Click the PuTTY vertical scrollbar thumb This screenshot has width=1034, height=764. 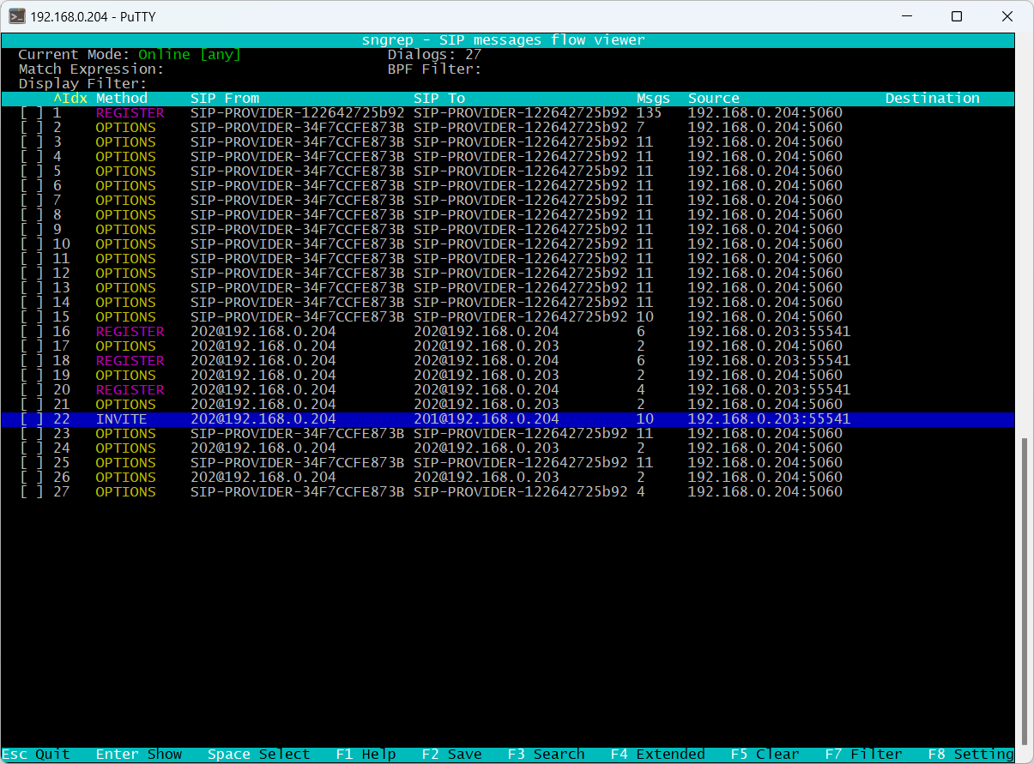click(x=1024, y=592)
